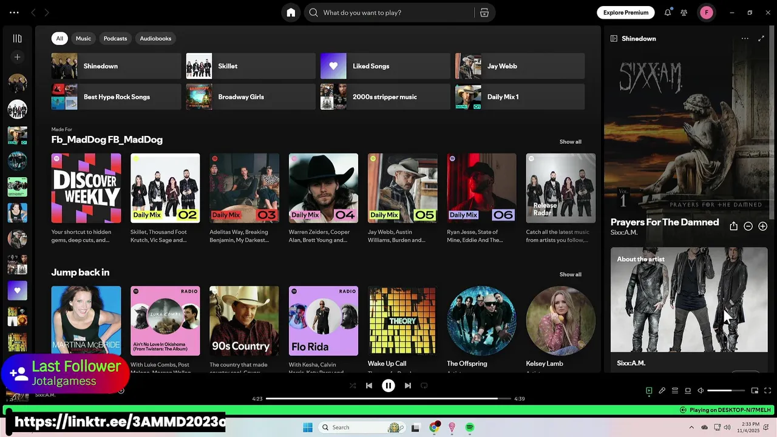Go back with the left arrow
This screenshot has width=777, height=437.
(x=33, y=13)
